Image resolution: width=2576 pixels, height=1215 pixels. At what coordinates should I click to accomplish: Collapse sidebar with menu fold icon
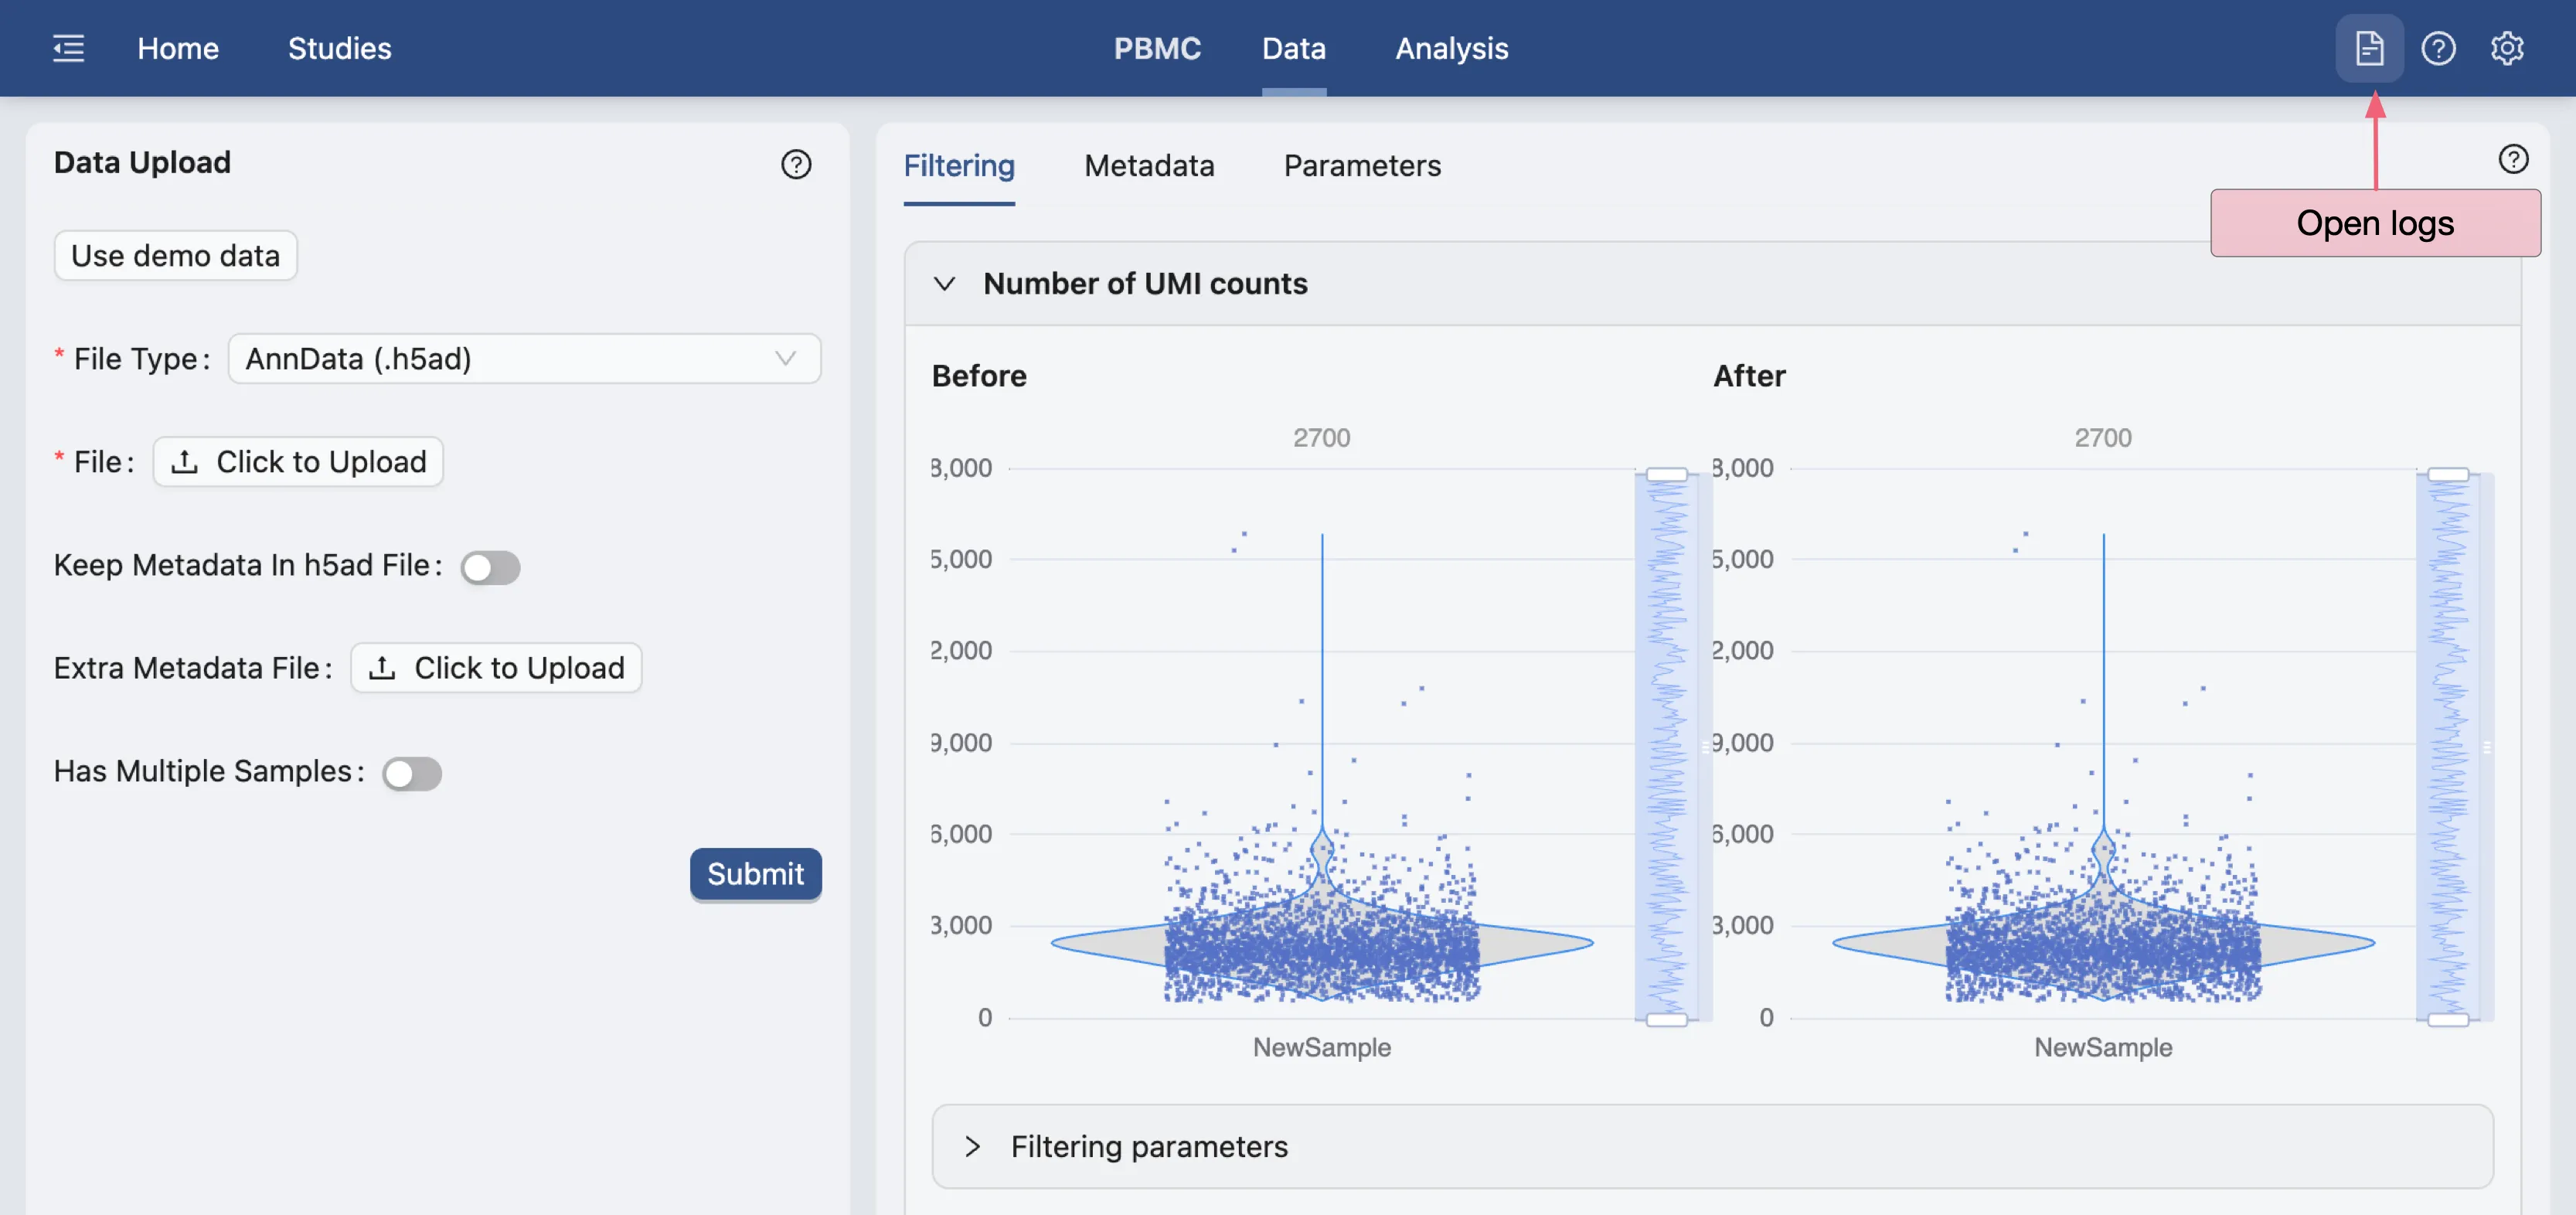coord(68,48)
